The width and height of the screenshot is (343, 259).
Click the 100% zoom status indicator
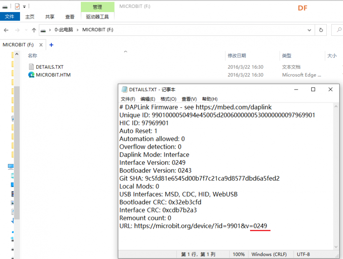(239, 254)
